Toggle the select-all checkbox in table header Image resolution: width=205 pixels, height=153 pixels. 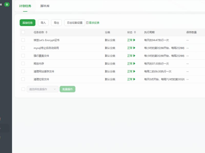pos(23,32)
